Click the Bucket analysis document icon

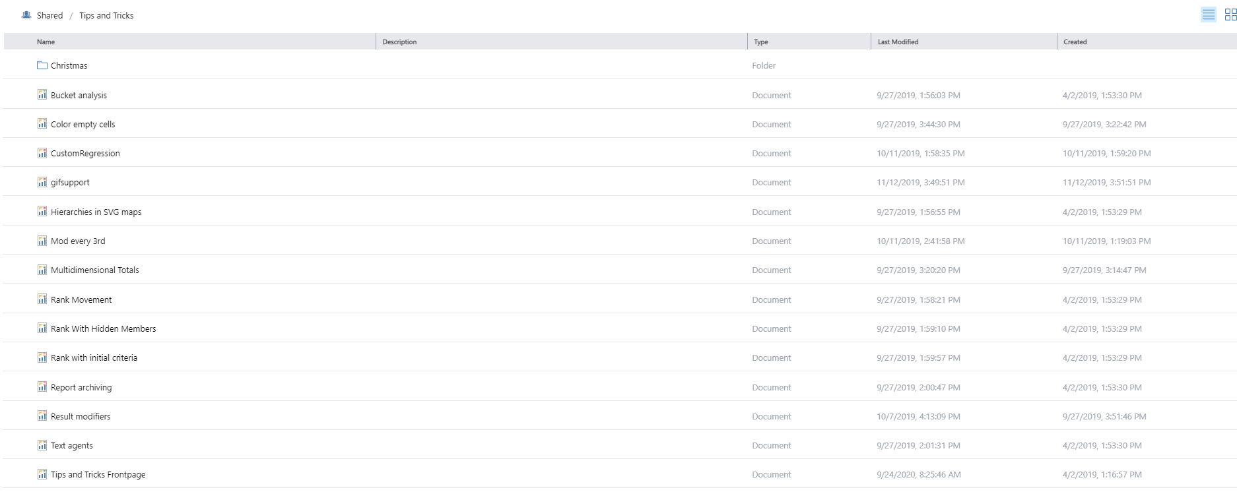pos(42,94)
